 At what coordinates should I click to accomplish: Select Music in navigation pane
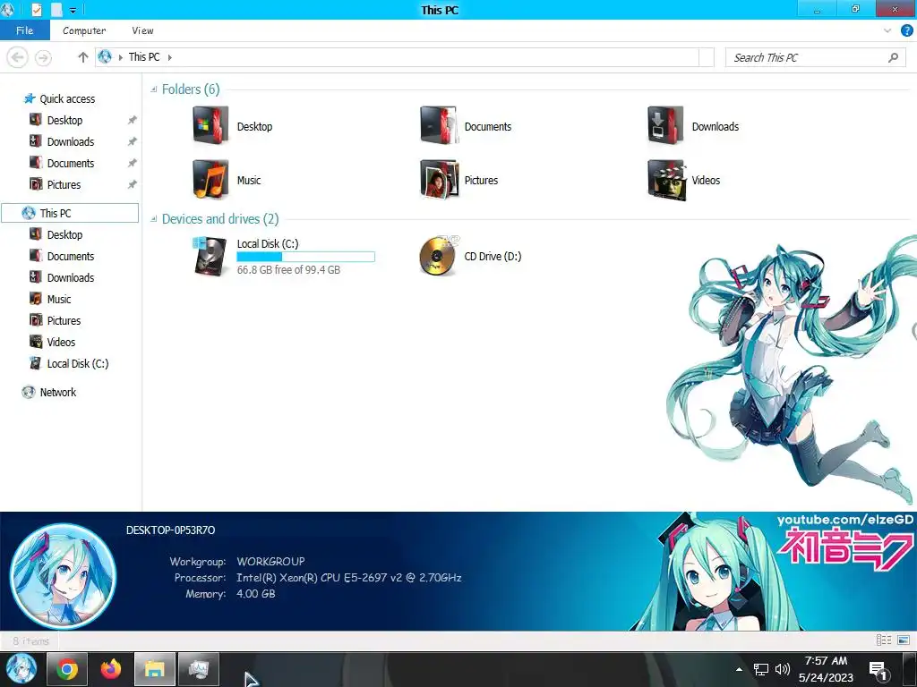[x=58, y=299]
